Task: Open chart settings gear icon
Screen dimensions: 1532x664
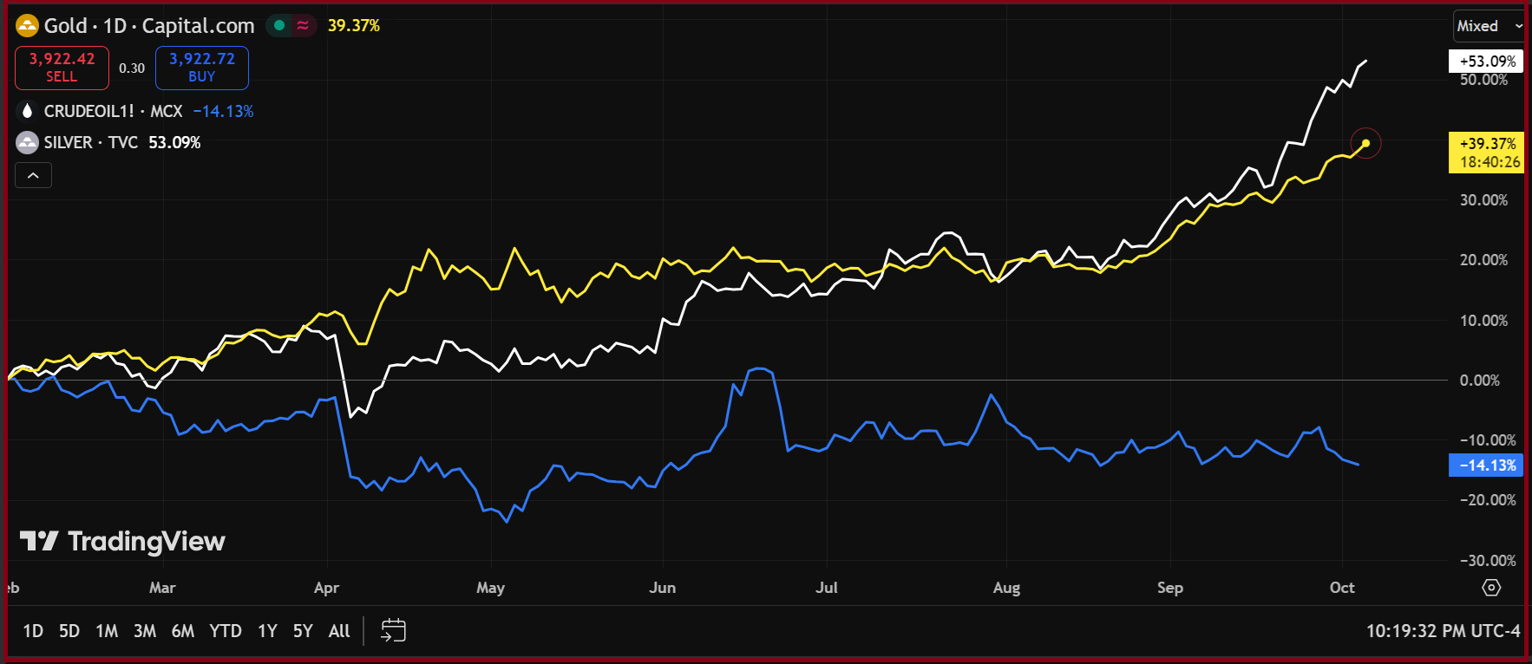Action: click(x=1491, y=588)
